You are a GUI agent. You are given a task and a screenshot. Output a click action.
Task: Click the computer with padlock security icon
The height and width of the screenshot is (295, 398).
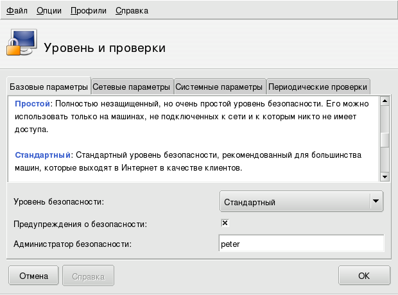[x=21, y=44]
